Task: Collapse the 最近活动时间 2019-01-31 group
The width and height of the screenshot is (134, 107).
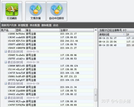Action: (6, 51)
